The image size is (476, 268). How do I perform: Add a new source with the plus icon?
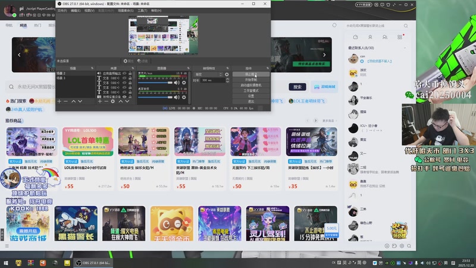coord(99,101)
